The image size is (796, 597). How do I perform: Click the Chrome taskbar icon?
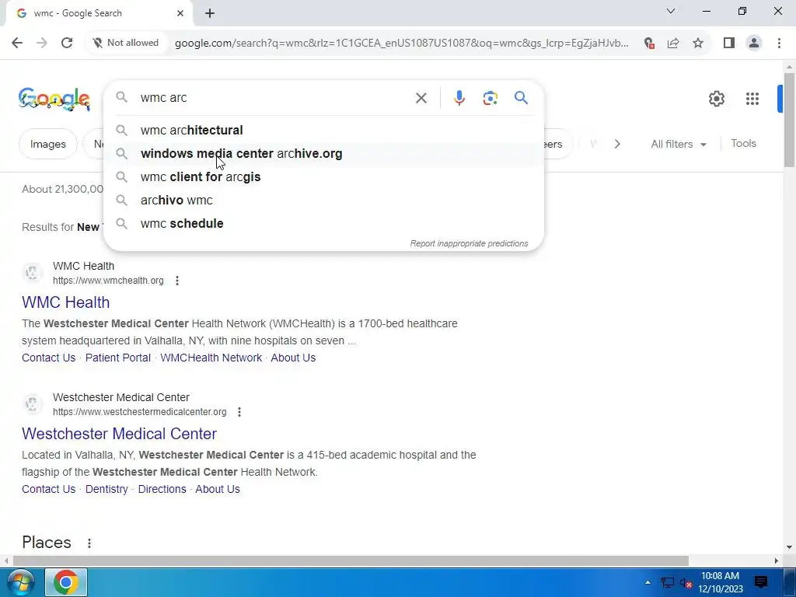[x=66, y=582]
